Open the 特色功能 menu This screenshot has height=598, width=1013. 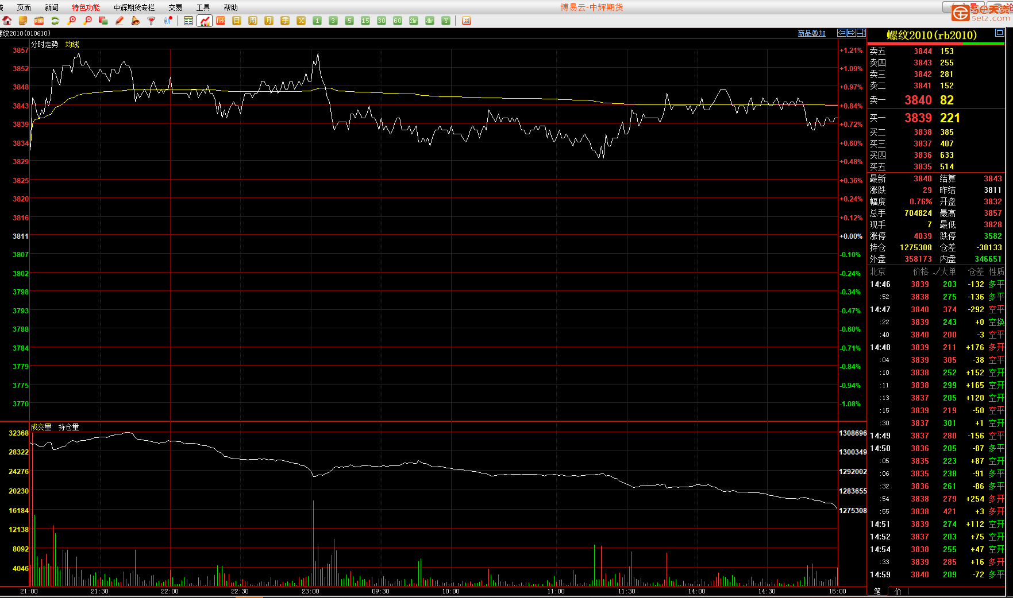[86, 7]
